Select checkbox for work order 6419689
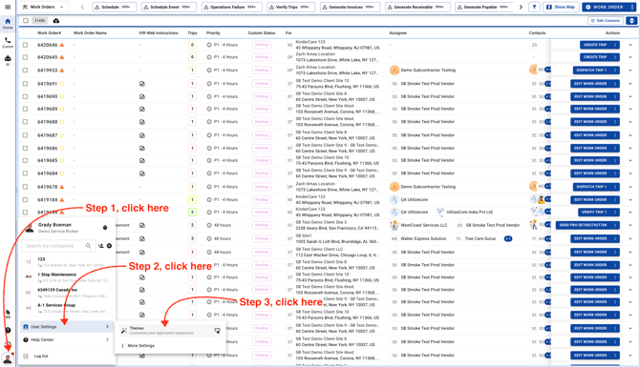The height and width of the screenshot is (367, 640). 25,109
